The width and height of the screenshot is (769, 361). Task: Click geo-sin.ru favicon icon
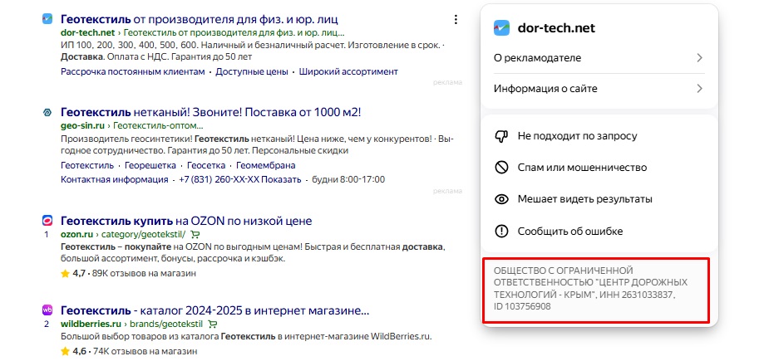pos(47,113)
